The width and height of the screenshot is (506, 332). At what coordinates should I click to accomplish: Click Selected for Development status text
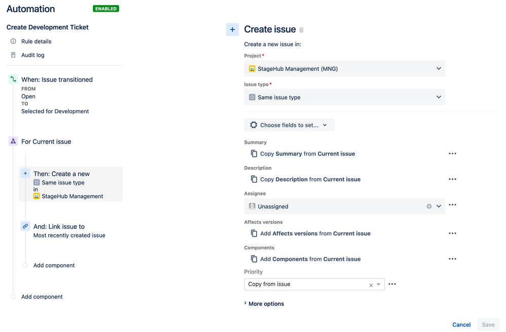coord(55,111)
